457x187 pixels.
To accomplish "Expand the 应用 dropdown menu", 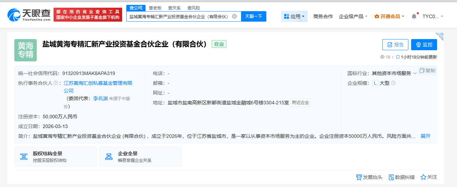I will click(x=294, y=16).
